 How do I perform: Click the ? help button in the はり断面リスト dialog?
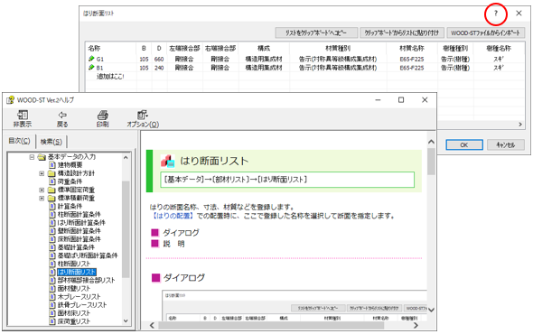[496, 14]
